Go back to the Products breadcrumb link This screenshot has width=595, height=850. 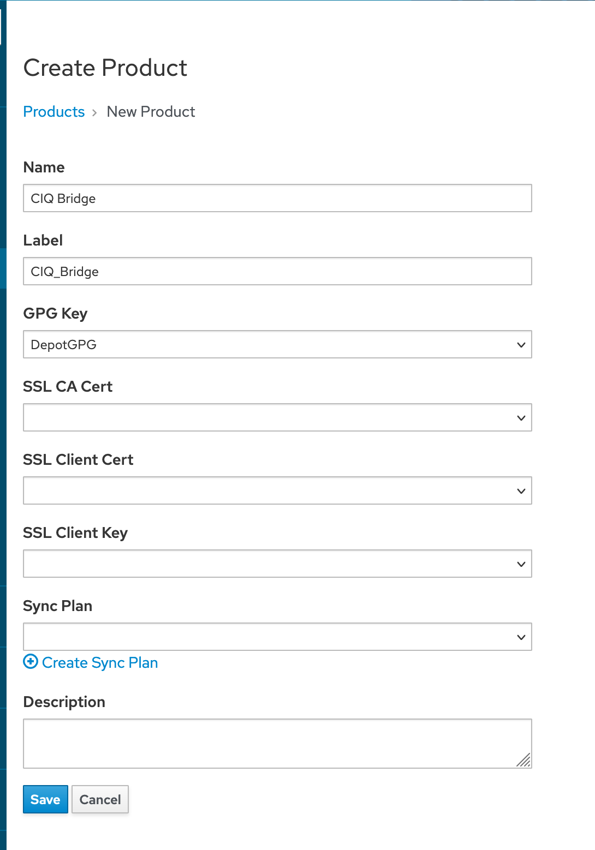(x=54, y=112)
